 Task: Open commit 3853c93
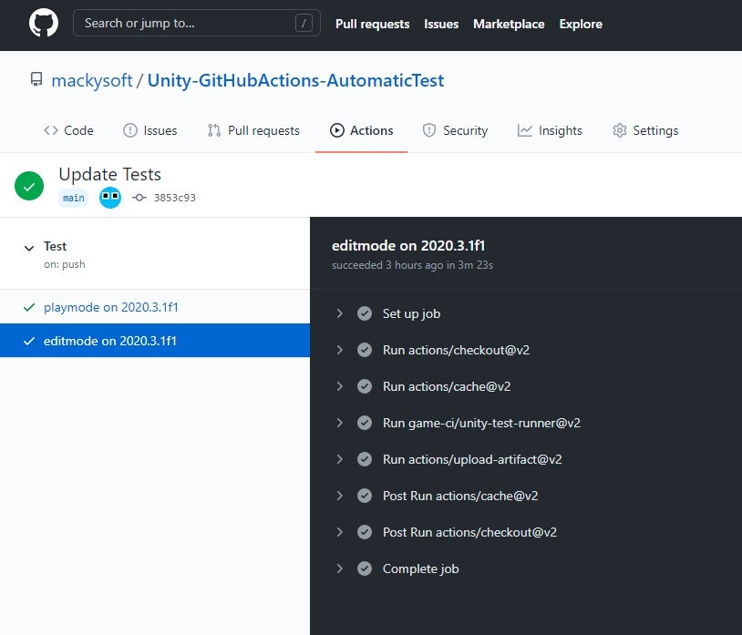(x=175, y=198)
